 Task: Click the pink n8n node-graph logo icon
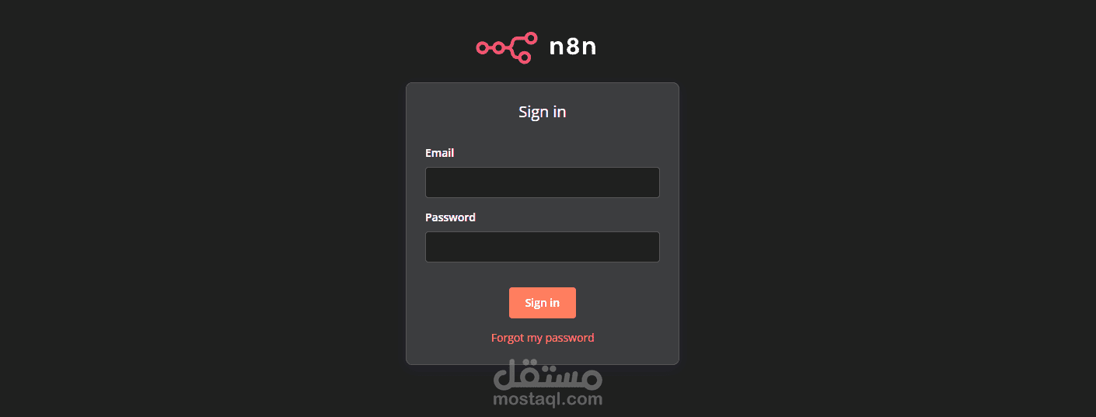507,47
